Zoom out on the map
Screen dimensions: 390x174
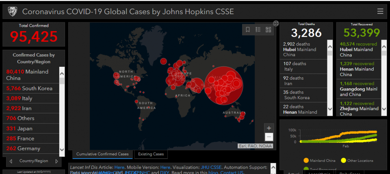269,137
